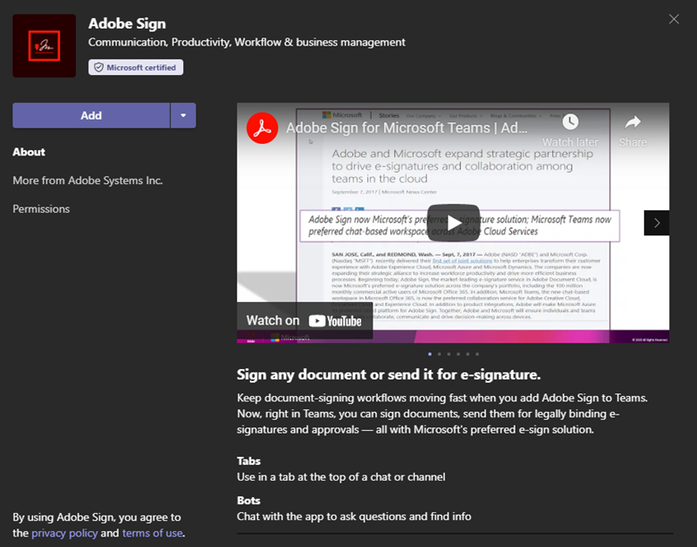This screenshot has width=697, height=547.
Task: Click the Adobe channel avatar in video
Action: [x=262, y=128]
